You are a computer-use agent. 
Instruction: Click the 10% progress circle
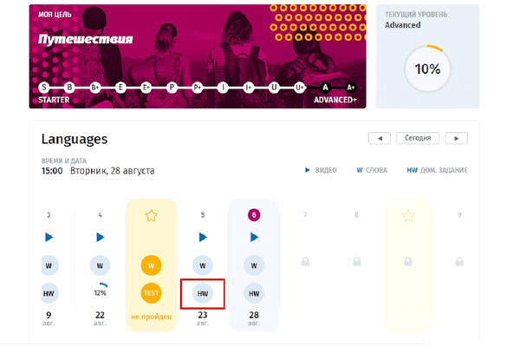coord(426,69)
